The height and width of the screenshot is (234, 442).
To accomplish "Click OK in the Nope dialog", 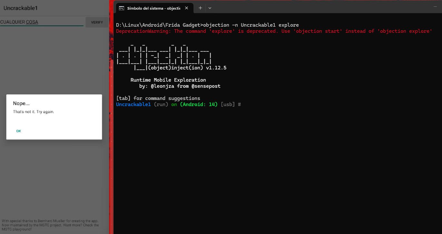I will 19,131.
